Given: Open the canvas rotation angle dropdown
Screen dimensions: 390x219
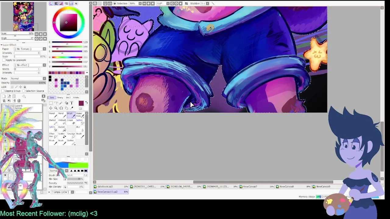Looking at the screenshot, I should [x=168, y=3].
